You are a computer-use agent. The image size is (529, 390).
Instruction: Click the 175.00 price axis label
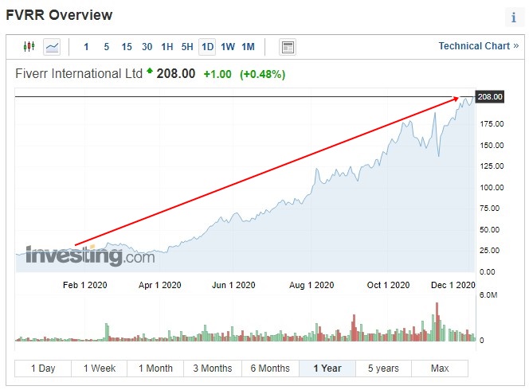pyautogui.click(x=492, y=124)
